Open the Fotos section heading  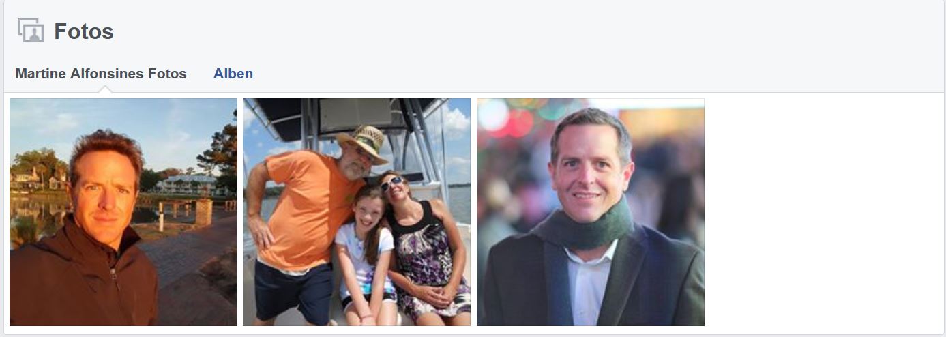pos(83,31)
